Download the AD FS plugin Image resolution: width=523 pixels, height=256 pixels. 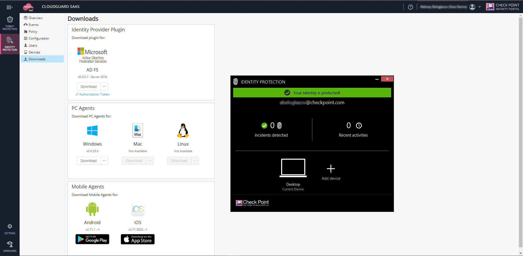[89, 87]
